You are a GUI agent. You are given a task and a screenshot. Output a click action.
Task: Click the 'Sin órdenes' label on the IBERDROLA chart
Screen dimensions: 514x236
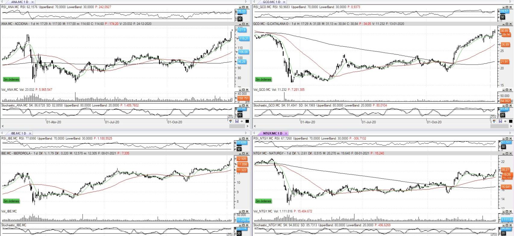11,201
